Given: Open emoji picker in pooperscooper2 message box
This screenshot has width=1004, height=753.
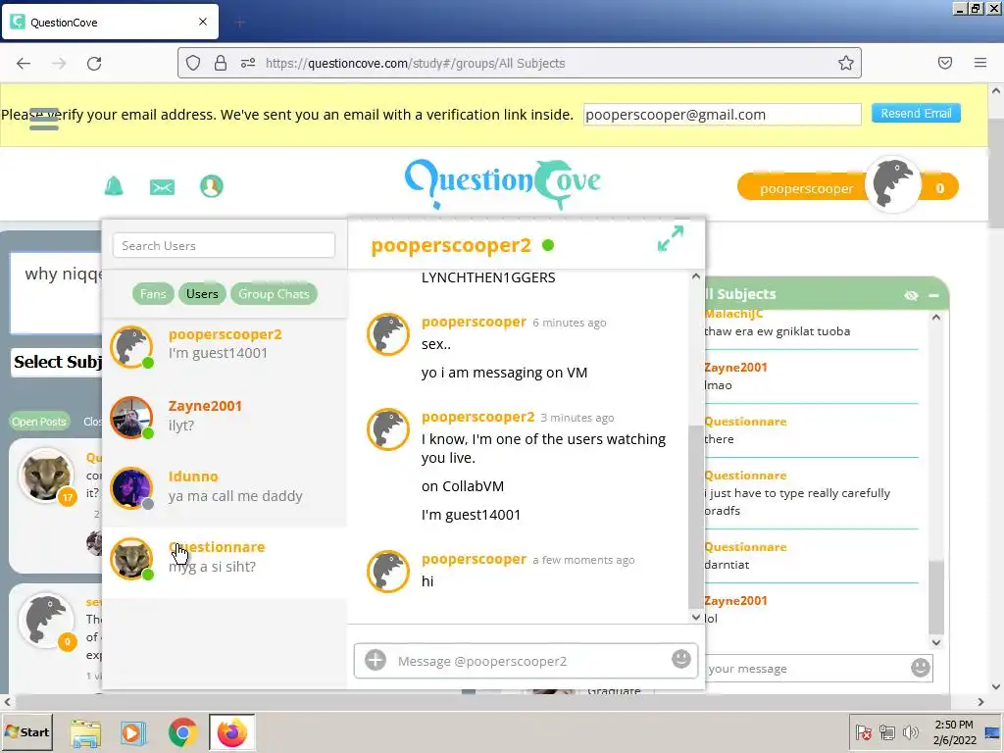Looking at the screenshot, I should pos(680,658).
